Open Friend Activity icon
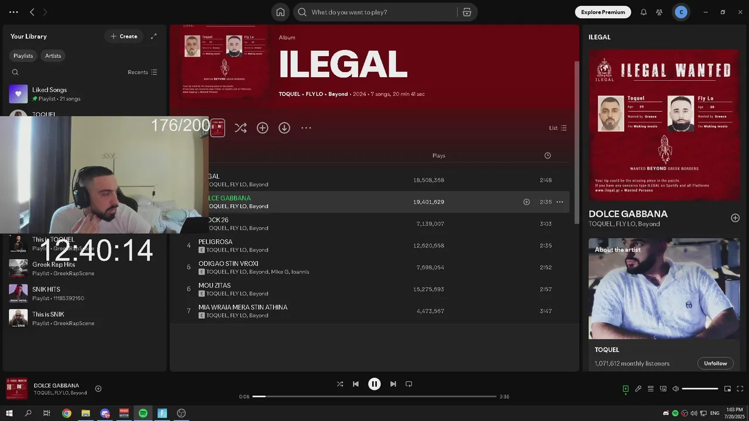The width and height of the screenshot is (749, 421). click(x=659, y=12)
